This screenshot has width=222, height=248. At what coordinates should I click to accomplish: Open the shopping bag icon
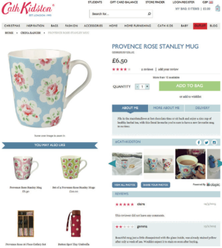tap(218, 8)
